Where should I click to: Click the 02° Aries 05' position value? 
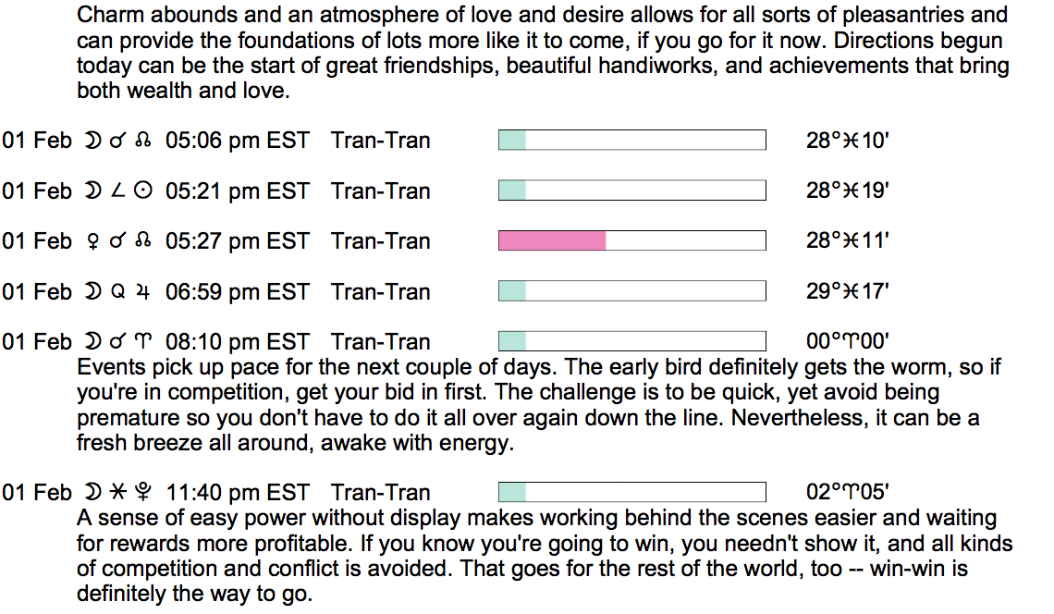point(848,493)
